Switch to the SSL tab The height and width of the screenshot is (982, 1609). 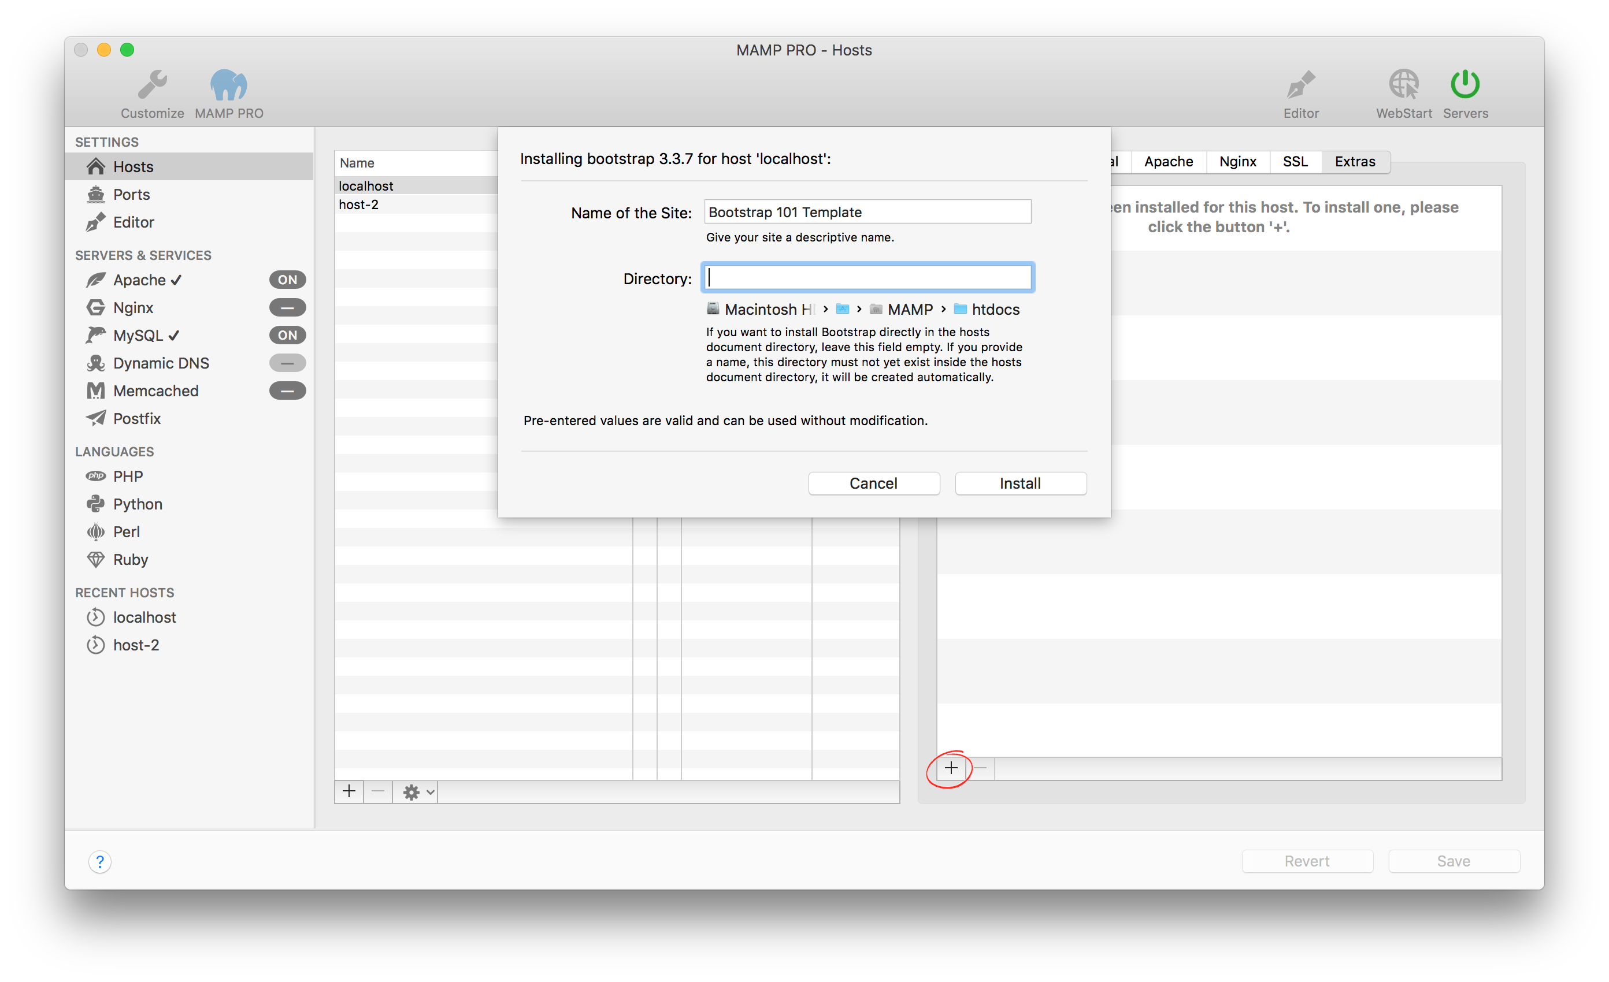[1295, 162]
